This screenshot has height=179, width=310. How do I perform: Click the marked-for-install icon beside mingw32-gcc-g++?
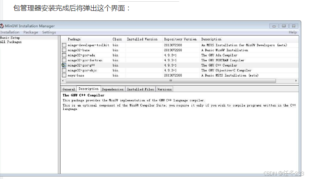click(64, 65)
